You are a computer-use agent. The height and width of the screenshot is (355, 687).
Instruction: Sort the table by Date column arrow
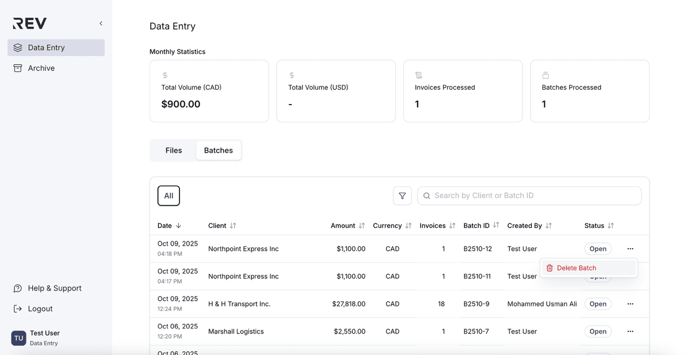click(179, 225)
